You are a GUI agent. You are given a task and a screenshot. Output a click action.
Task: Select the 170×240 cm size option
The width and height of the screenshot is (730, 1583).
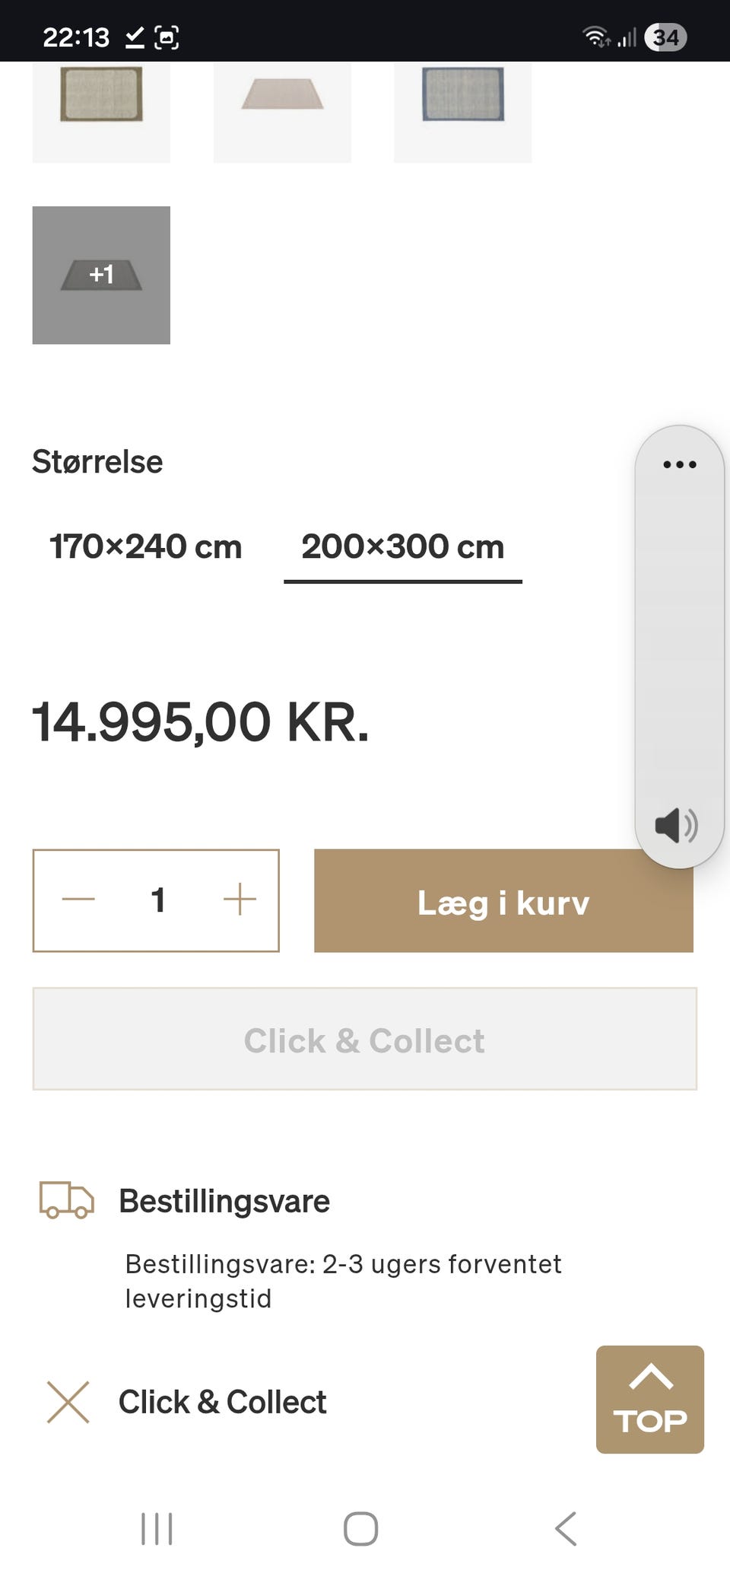click(x=145, y=546)
